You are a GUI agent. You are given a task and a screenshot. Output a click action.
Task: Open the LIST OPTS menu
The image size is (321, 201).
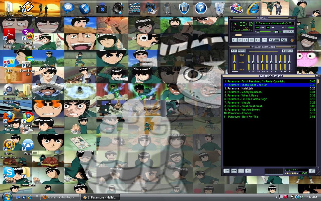312,171
